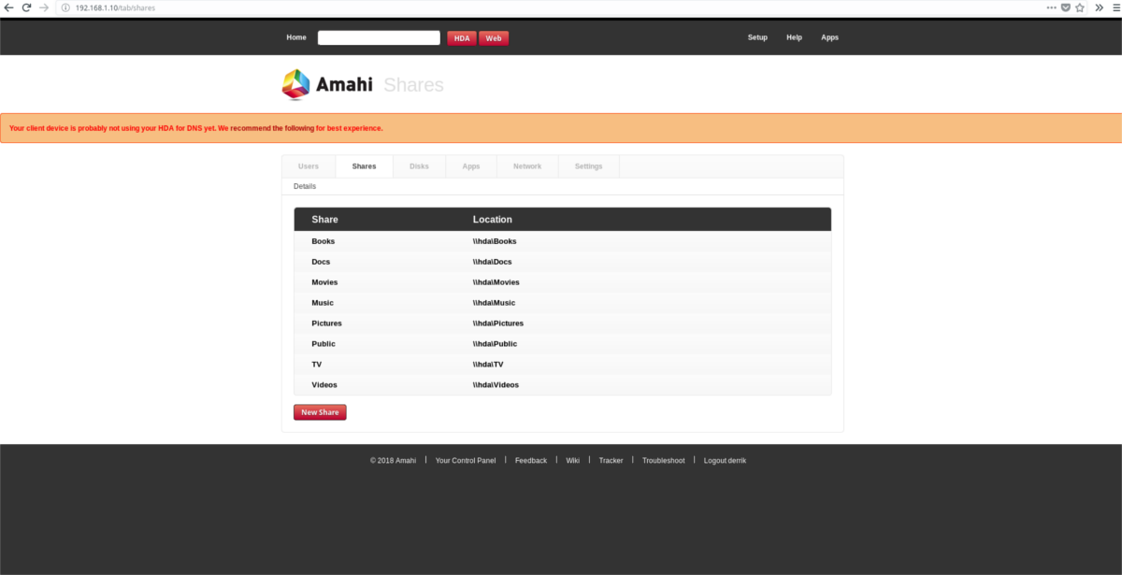
Task: Switch to the Disks tab
Action: coord(419,166)
